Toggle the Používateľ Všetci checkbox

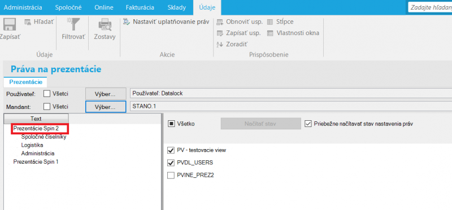pos(47,94)
